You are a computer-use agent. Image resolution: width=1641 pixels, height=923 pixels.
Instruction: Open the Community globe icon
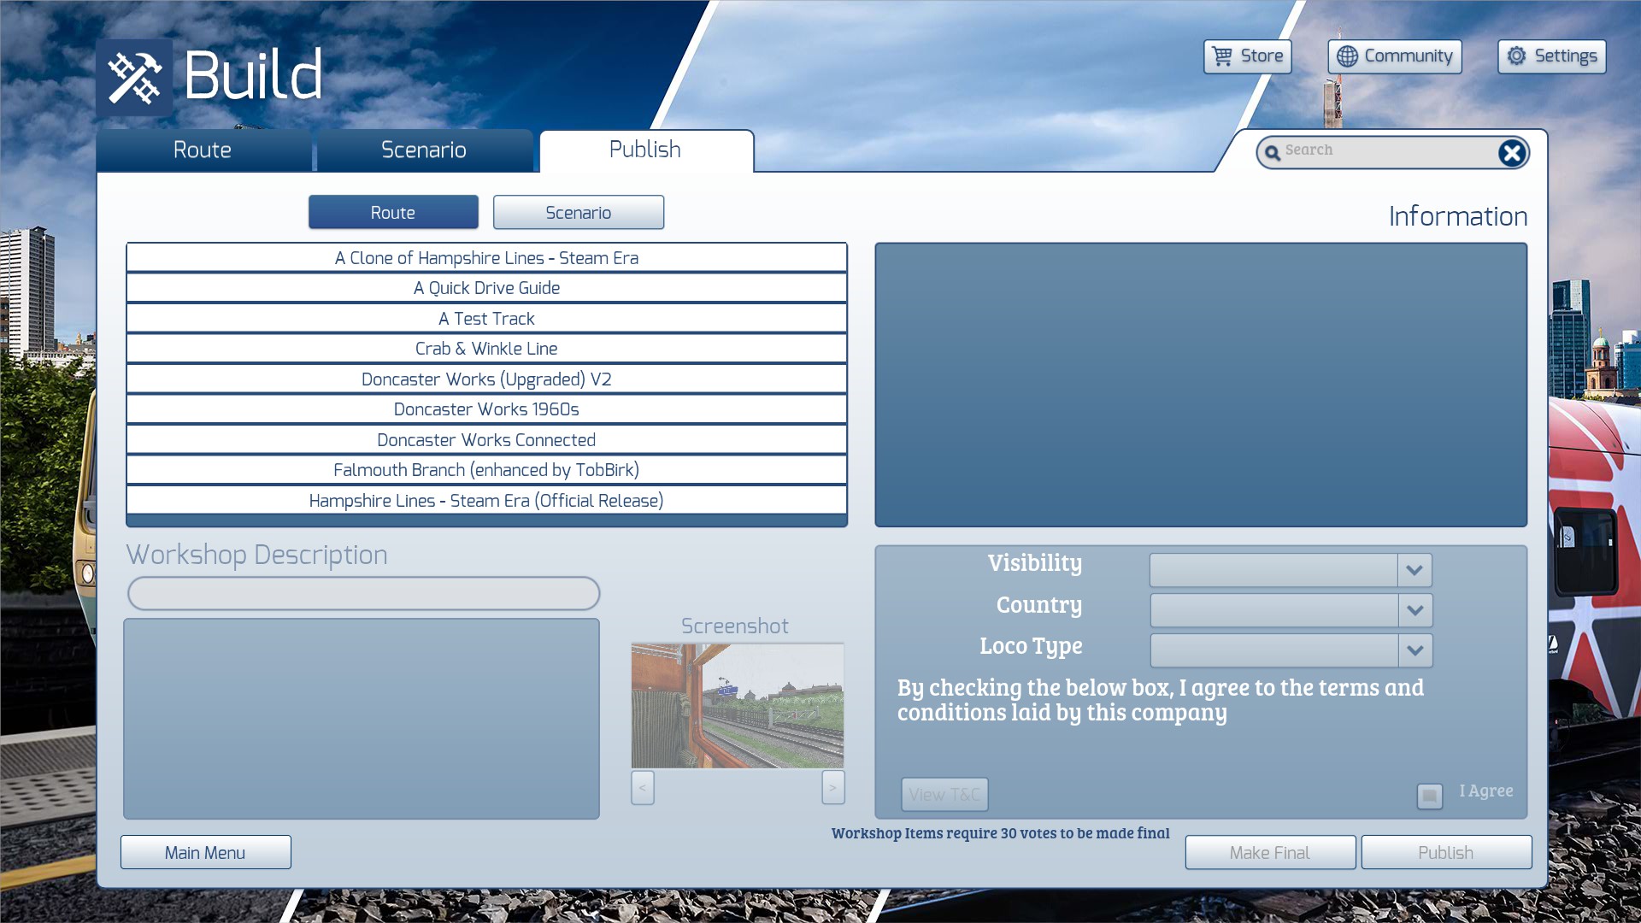(1347, 56)
